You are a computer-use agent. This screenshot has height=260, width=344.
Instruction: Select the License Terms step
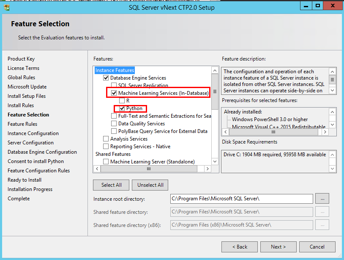click(24, 68)
